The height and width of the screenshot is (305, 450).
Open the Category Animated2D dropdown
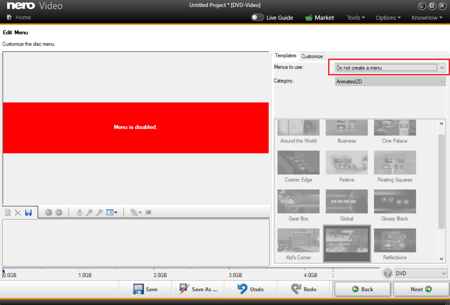390,81
